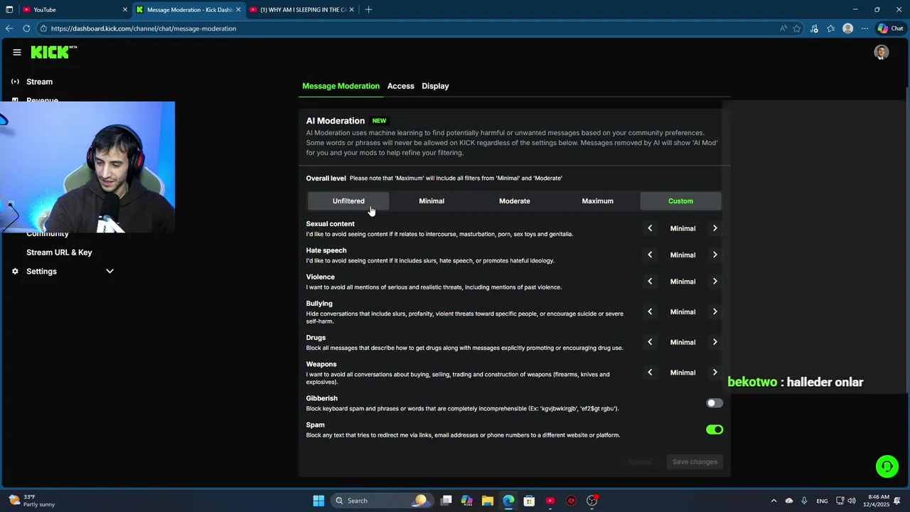Increase the Drugs level with the right arrow

715,342
